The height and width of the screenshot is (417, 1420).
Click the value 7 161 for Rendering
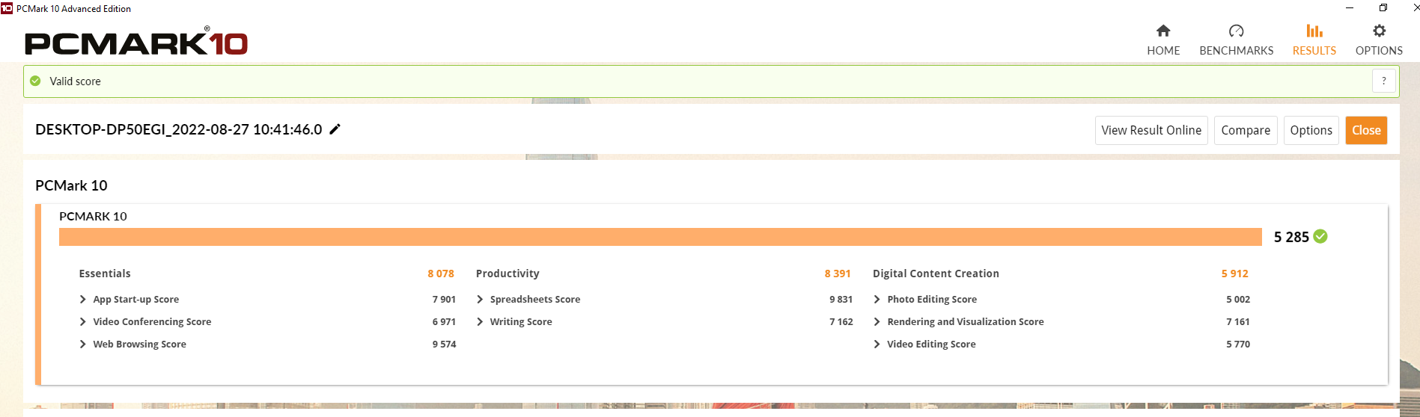point(1238,321)
